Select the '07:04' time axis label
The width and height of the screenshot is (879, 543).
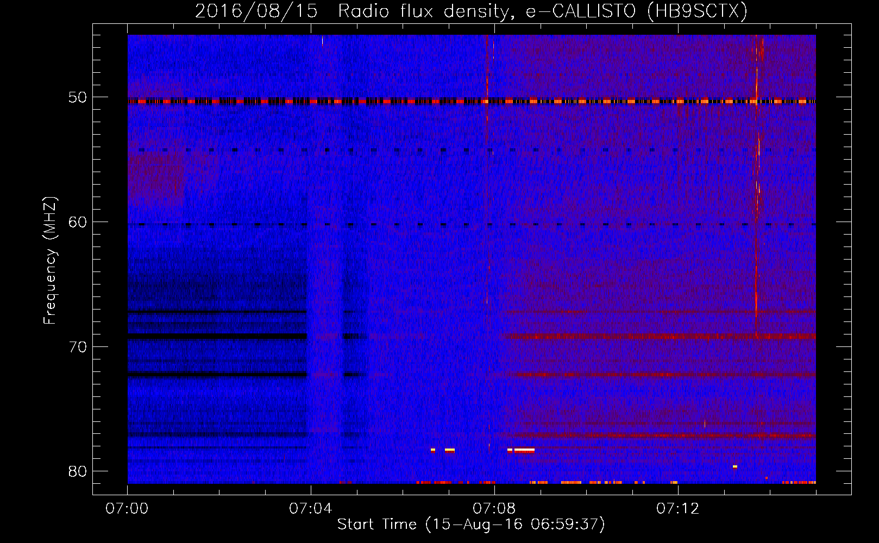click(x=311, y=509)
